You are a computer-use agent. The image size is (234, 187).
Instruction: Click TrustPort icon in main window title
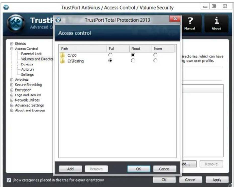[x=6, y=7]
